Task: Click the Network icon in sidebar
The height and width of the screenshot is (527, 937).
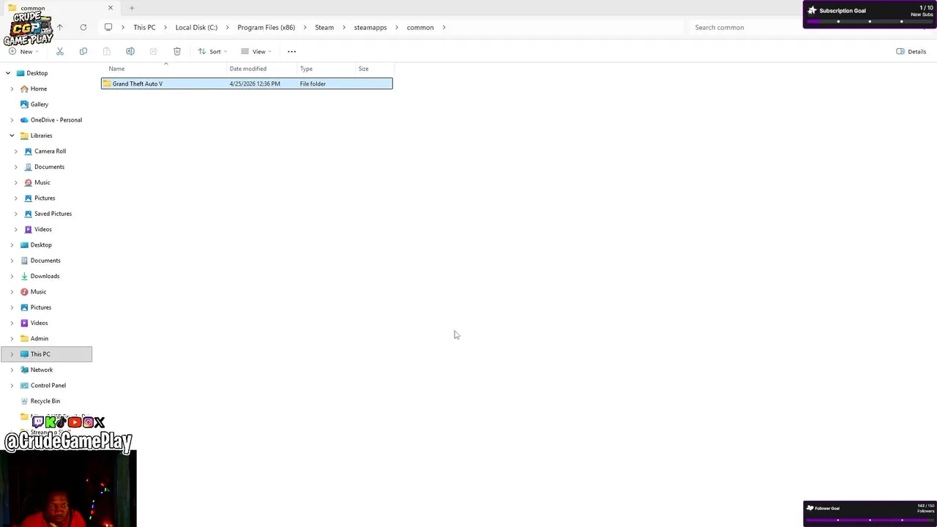Action: [24, 370]
